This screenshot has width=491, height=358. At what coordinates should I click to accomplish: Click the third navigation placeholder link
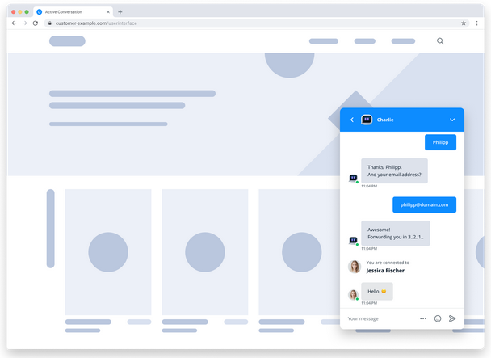403,41
